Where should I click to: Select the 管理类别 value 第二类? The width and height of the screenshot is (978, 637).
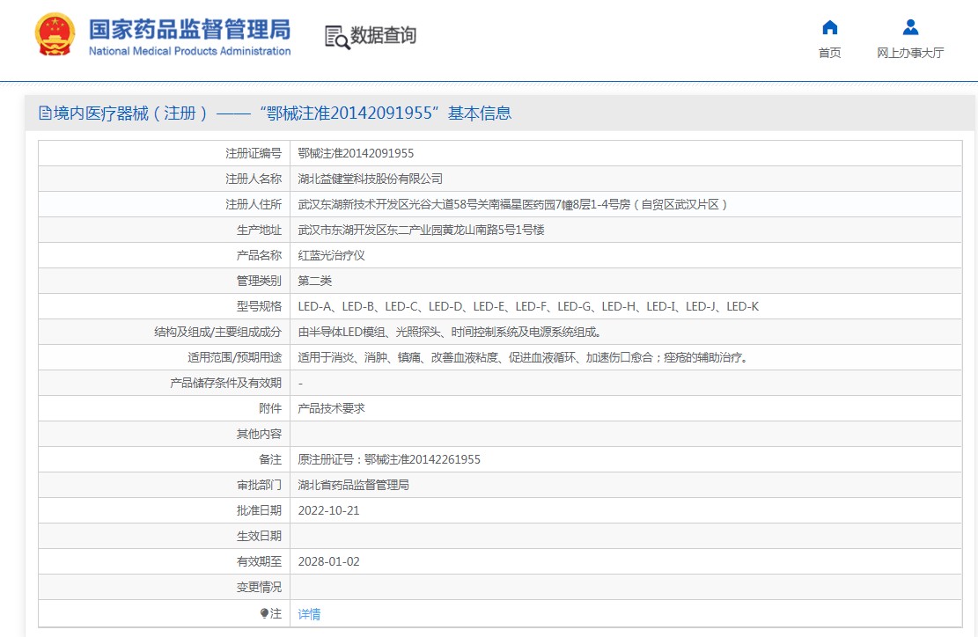(314, 281)
